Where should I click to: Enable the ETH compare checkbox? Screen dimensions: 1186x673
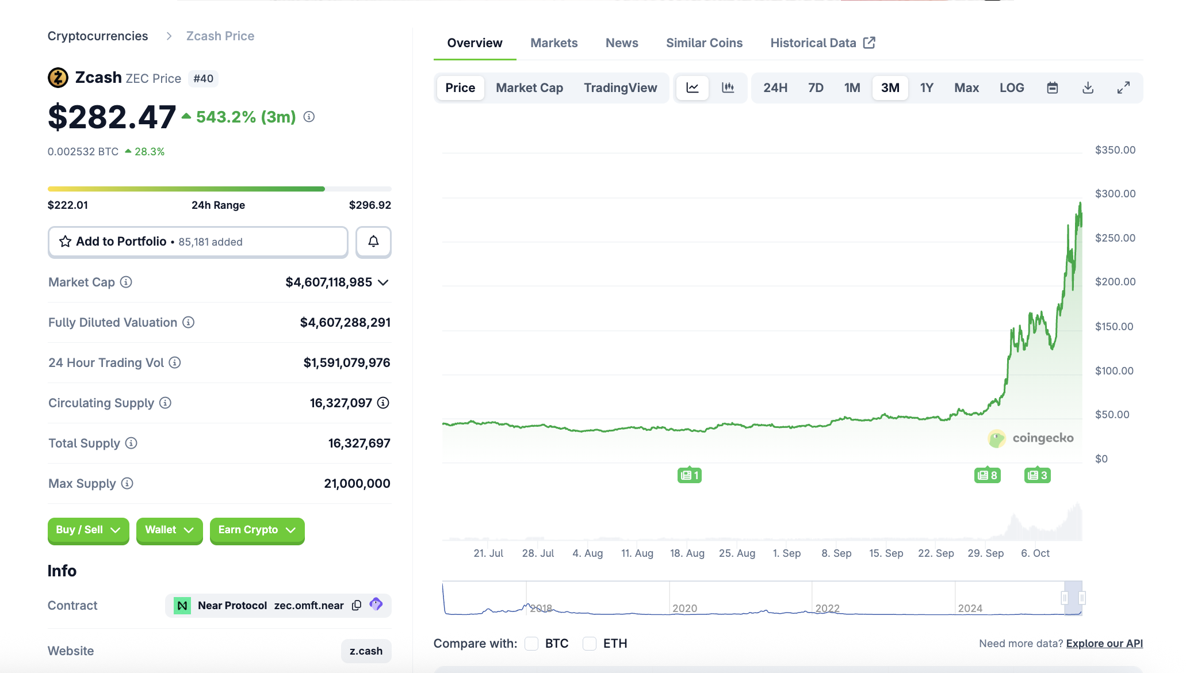tap(590, 643)
